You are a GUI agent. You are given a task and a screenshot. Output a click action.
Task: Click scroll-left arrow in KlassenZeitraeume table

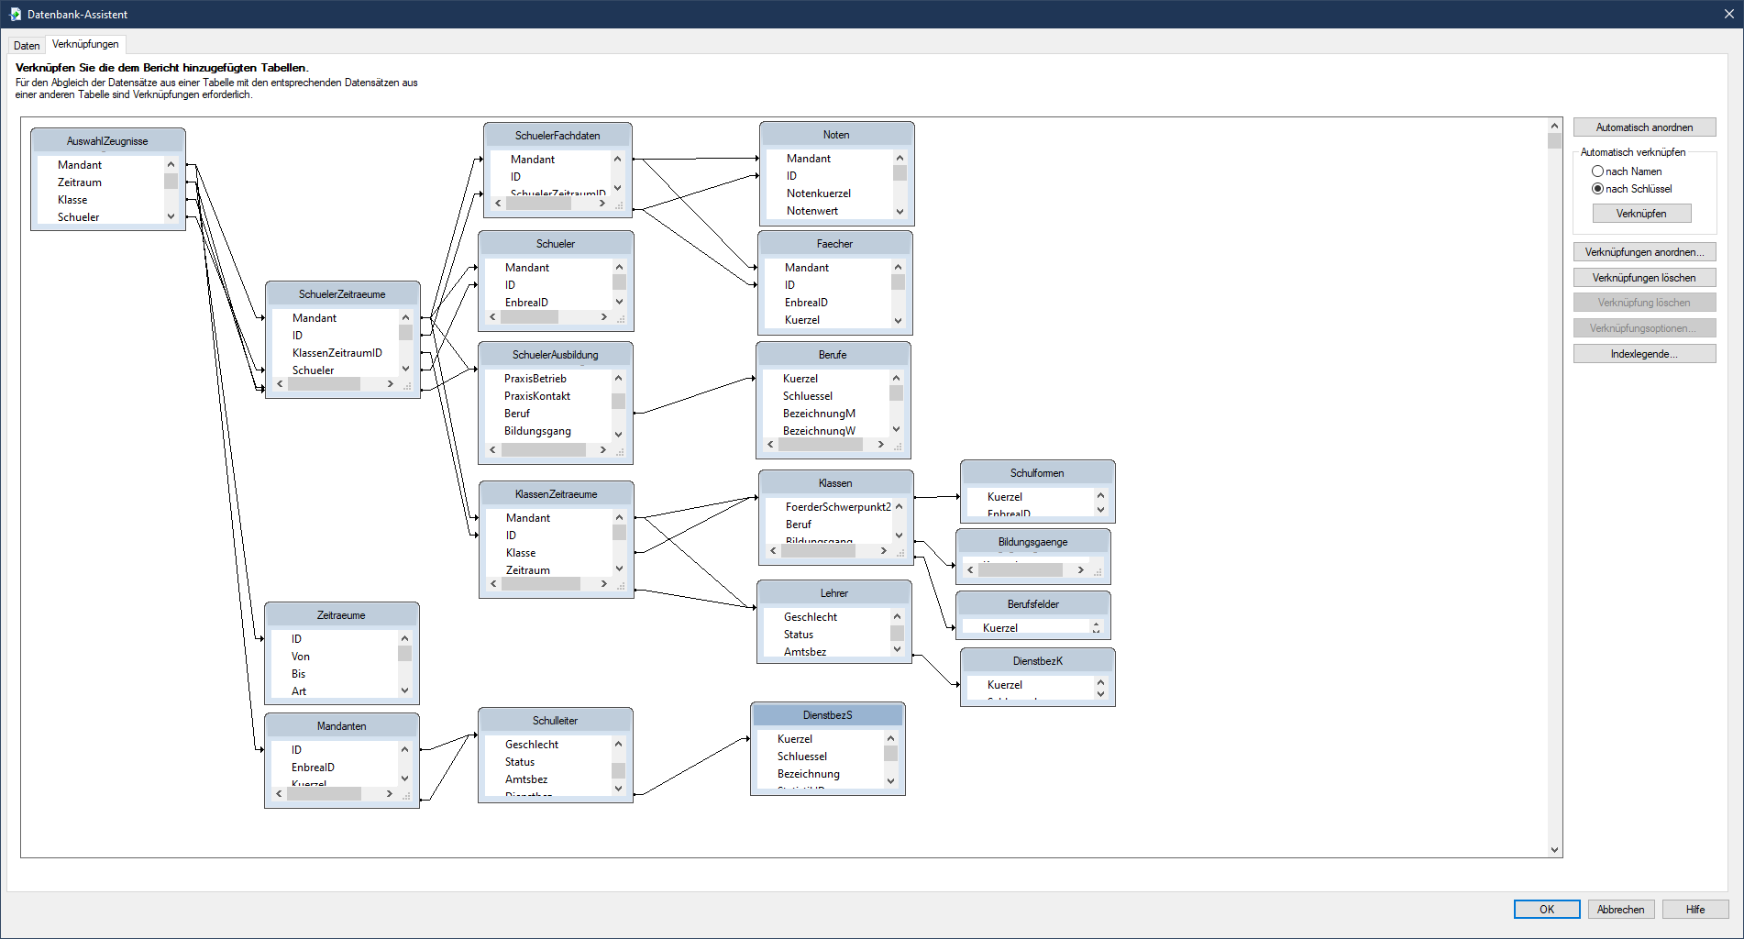[494, 584]
